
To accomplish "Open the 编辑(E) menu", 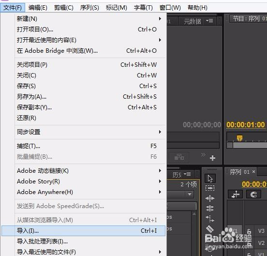I will [38, 8].
